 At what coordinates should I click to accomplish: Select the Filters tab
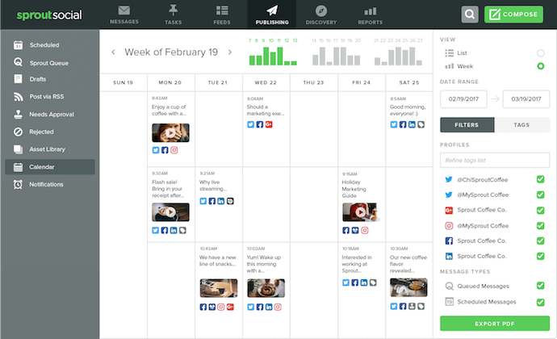click(467, 125)
